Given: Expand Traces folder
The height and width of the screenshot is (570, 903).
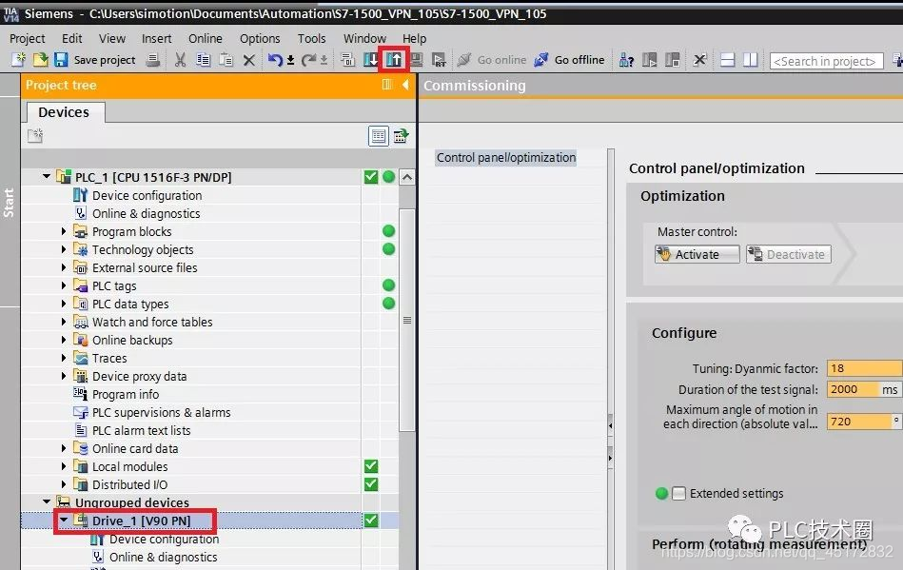Looking at the screenshot, I should click(x=64, y=358).
